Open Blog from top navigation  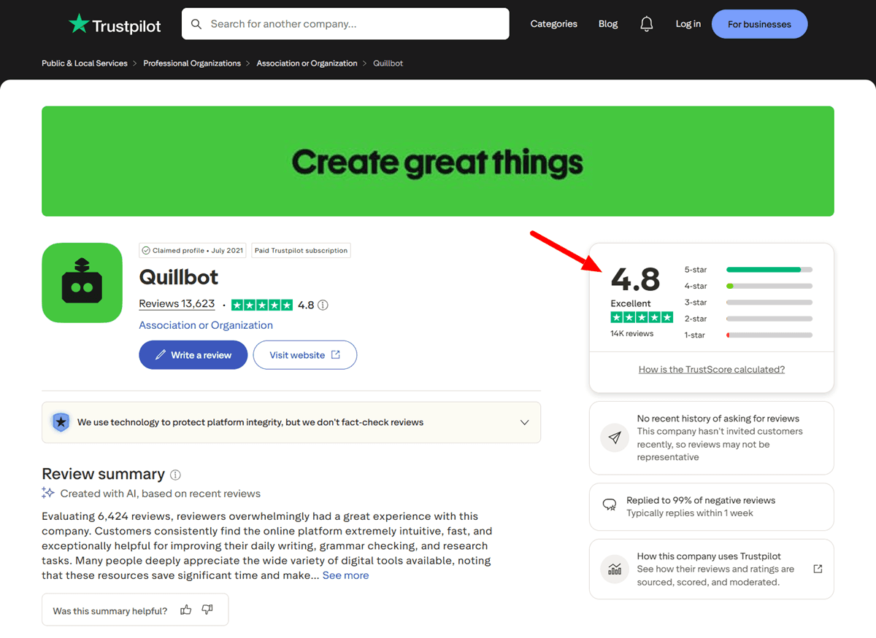coord(608,24)
